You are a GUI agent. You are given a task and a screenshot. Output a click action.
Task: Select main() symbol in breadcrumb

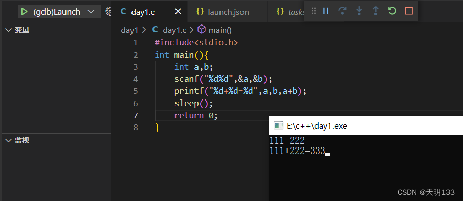coord(220,30)
